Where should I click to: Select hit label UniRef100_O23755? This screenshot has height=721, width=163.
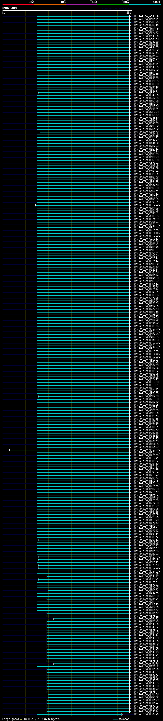(x=146, y=42)
